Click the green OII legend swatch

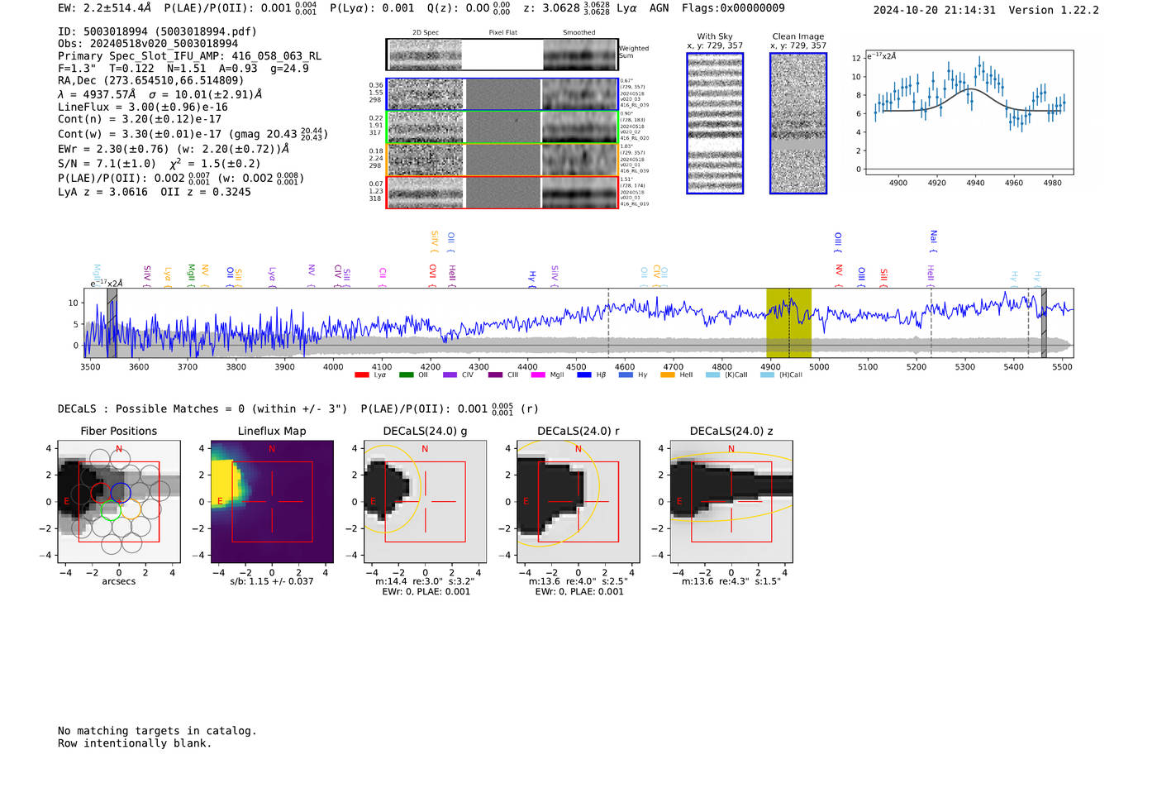point(406,375)
